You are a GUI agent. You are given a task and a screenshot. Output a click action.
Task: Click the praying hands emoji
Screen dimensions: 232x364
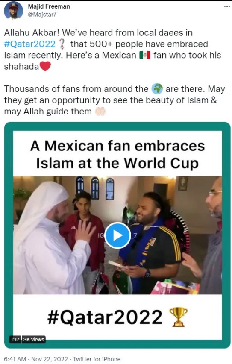click(x=100, y=112)
